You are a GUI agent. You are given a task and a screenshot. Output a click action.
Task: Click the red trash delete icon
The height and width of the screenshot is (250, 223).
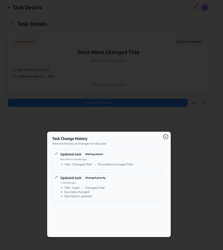pyautogui.click(x=205, y=103)
